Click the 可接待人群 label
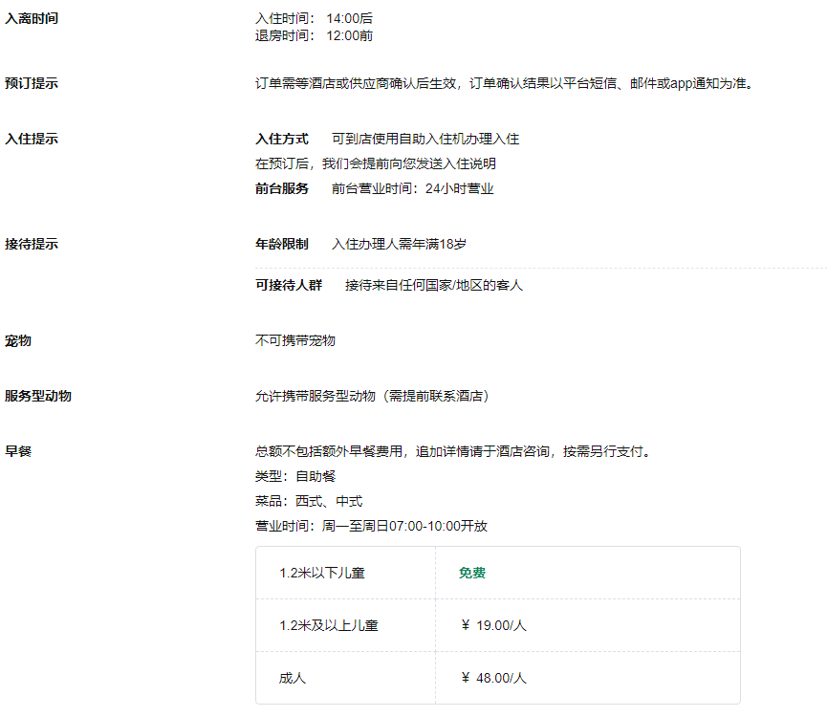Screen dimensions: 827x717 [289, 285]
